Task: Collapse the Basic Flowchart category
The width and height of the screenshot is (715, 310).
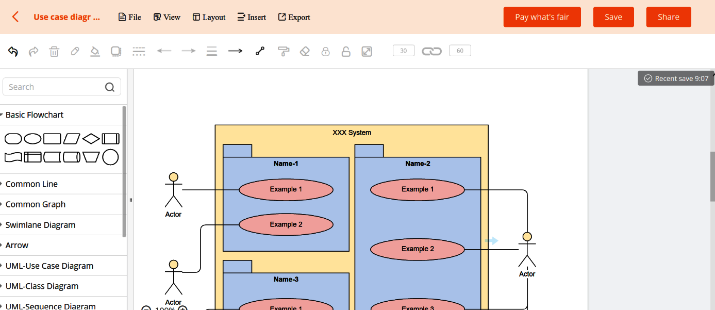Action: click(x=35, y=115)
